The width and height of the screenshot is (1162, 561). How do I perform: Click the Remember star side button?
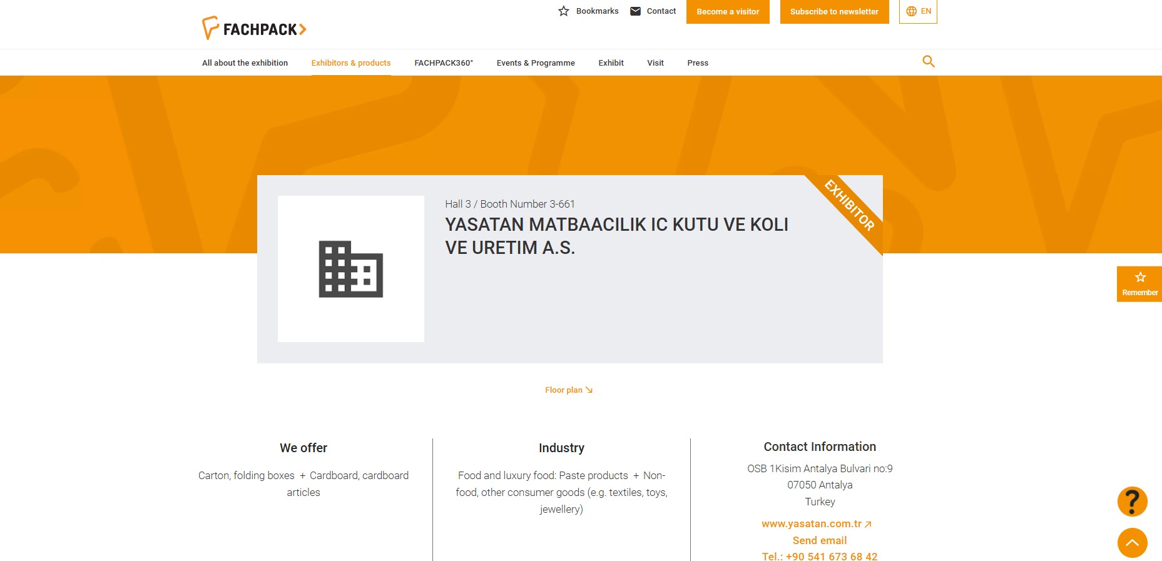click(1139, 284)
